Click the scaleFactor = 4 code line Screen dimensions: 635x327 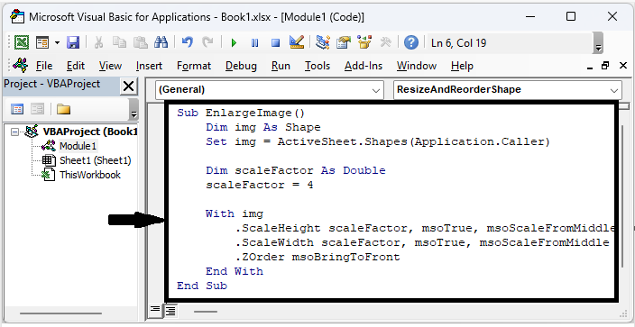coord(259,186)
